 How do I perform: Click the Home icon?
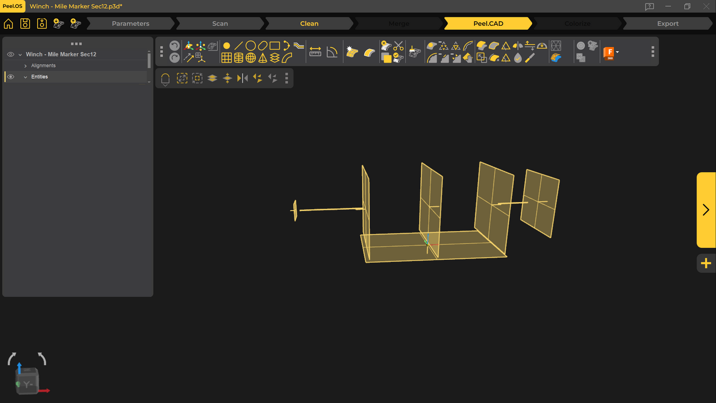(x=8, y=24)
